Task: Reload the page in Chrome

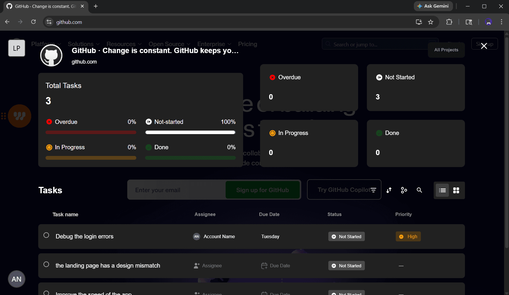Action: coord(34,22)
